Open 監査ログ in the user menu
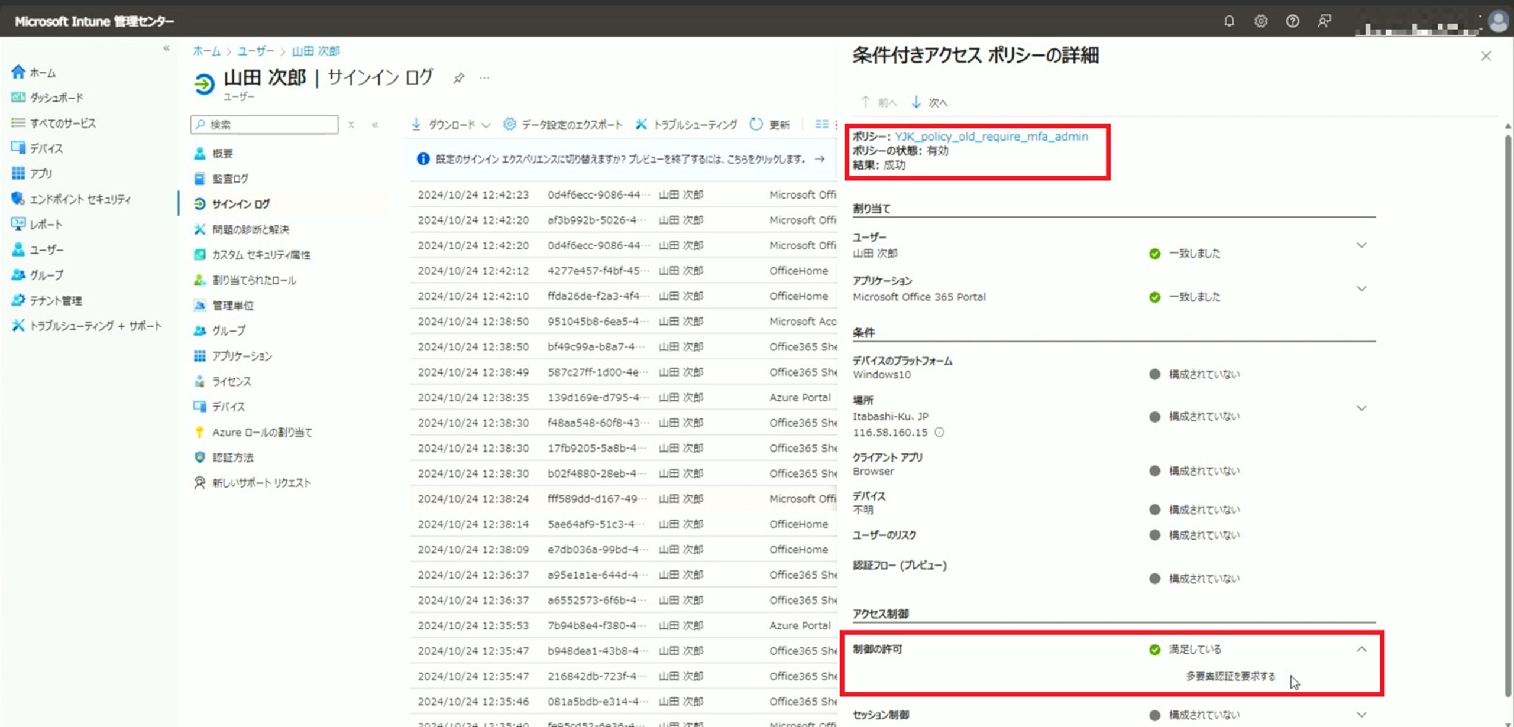Viewport: 1514px width, 727px height. [x=221, y=178]
